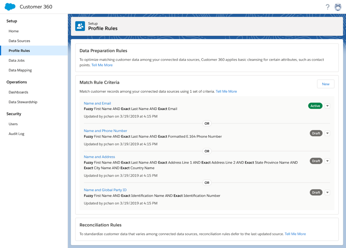This screenshot has height=248, width=346.
Task: Click Tell Me More under Data Preparation Rules
Action: (102, 65)
